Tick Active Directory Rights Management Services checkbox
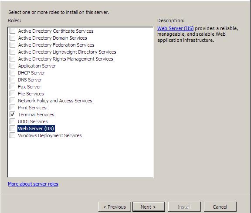This screenshot has width=251, height=213. point(12,58)
